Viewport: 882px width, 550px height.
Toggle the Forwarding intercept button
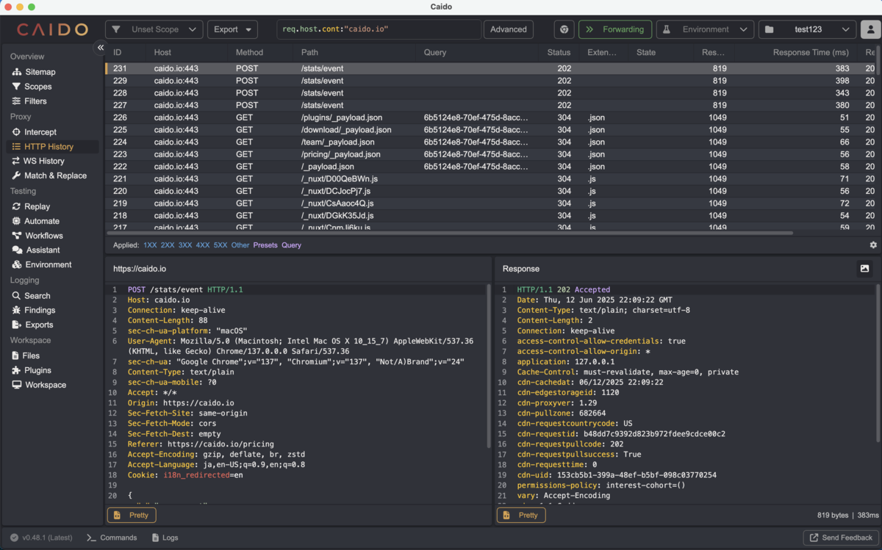pyautogui.click(x=614, y=29)
